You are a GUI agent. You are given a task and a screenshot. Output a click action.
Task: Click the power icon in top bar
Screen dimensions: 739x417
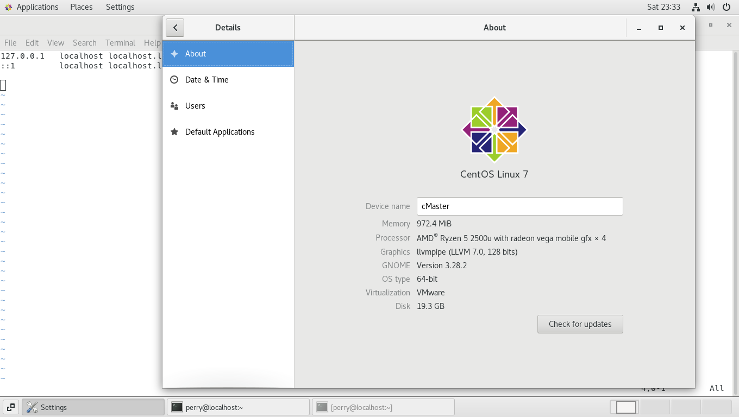[727, 7]
